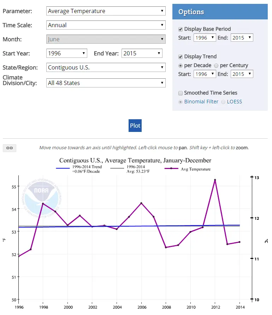Click the Binomial Filter link

click(201, 102)
